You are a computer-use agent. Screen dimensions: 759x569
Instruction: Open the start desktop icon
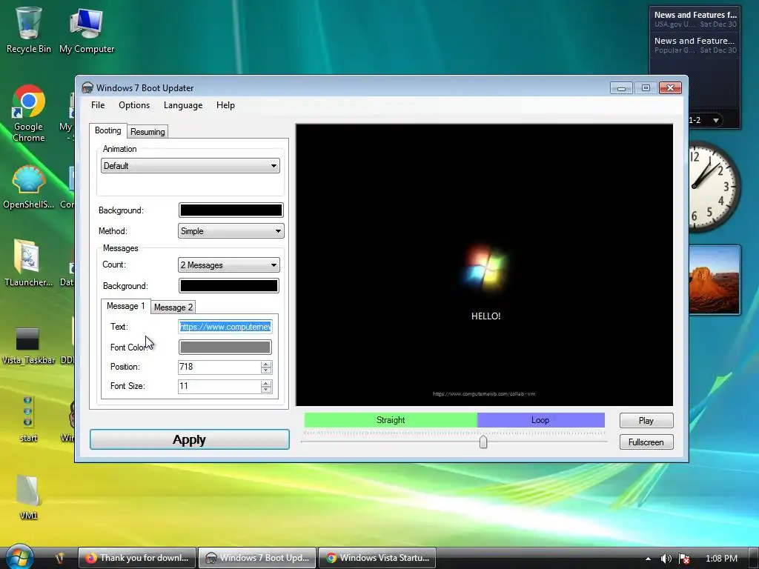tap(28, 419)
